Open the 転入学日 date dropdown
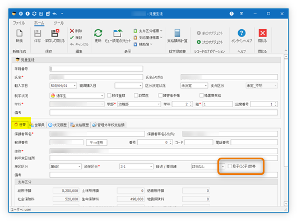297x221 pixels. point(75,86)
